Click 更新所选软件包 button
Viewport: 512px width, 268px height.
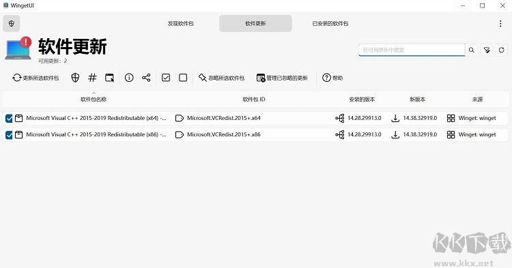(35, 78)
